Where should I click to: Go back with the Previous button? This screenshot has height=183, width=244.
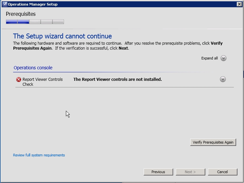coord(158,172)
